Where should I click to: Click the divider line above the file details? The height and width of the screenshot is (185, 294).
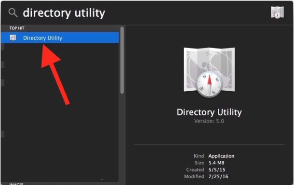pos(209,145)
